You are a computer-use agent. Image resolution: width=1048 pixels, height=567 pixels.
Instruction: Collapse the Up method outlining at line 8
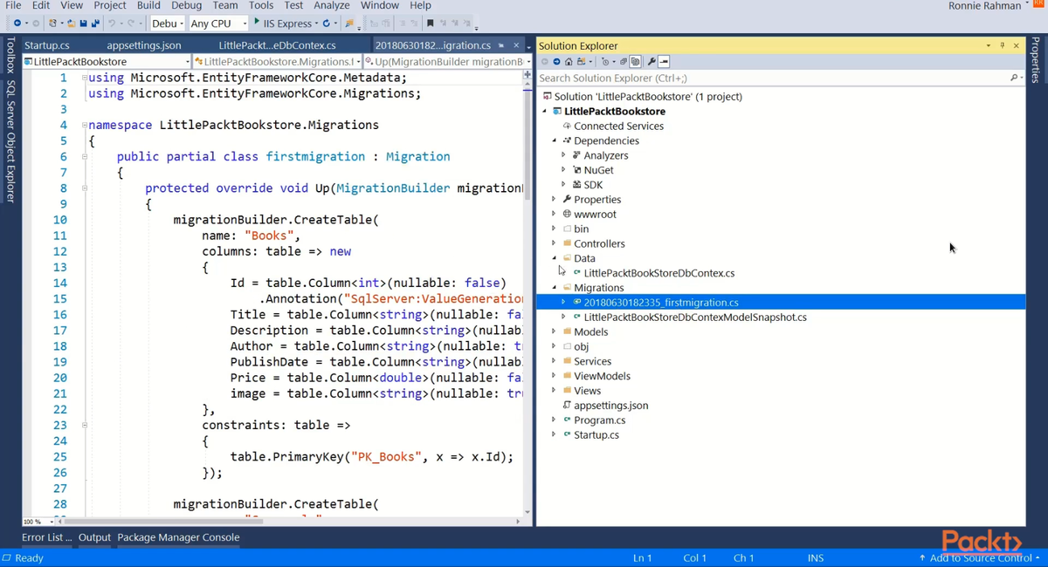84,188
